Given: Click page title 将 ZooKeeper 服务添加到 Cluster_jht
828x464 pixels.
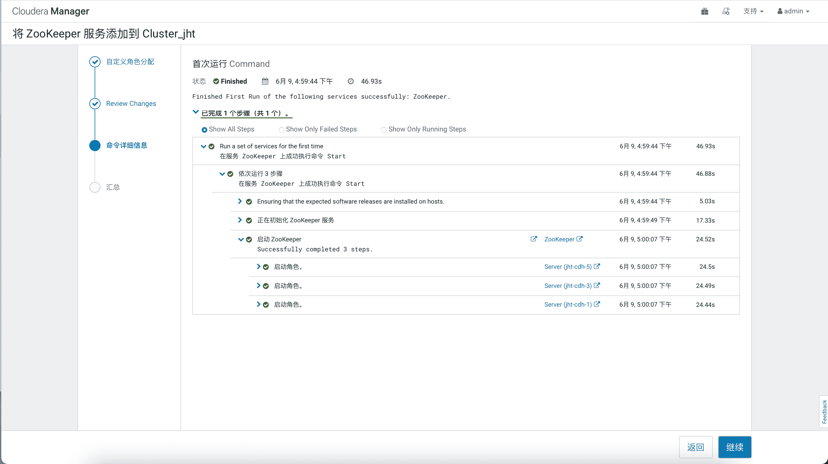Looking at the screenshot, I should point(104,33).
